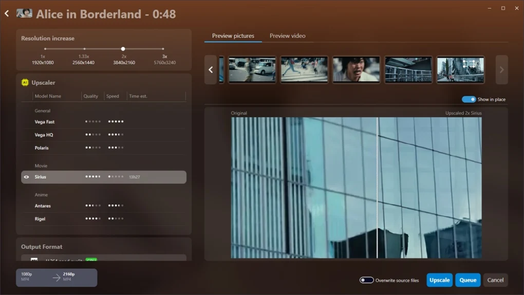Select the shouting man preview thumbnail
Screen dimensions: 524x295
[x=356, y=69]
